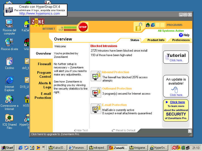202x151 pixels.
Task: Click the Inbound Protection monitor icon
Action: [x=96, y=76]
